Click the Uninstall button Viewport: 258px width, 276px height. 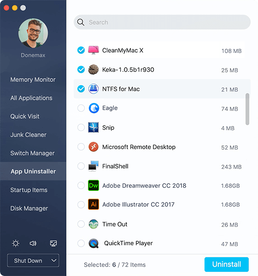(x=226, y=264)
